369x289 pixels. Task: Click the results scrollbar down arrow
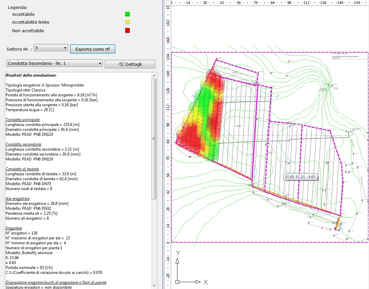click(154, 286)
